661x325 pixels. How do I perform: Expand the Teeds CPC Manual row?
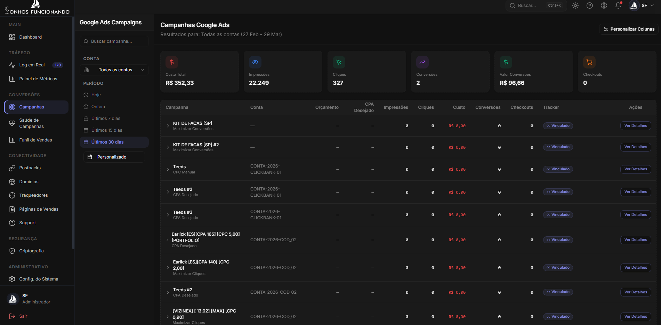(168, 169)
